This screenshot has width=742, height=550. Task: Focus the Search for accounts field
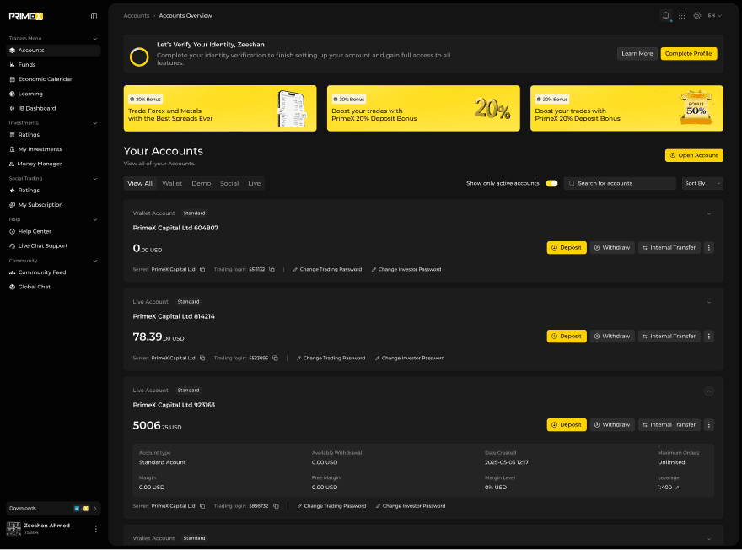coord(620,183)
